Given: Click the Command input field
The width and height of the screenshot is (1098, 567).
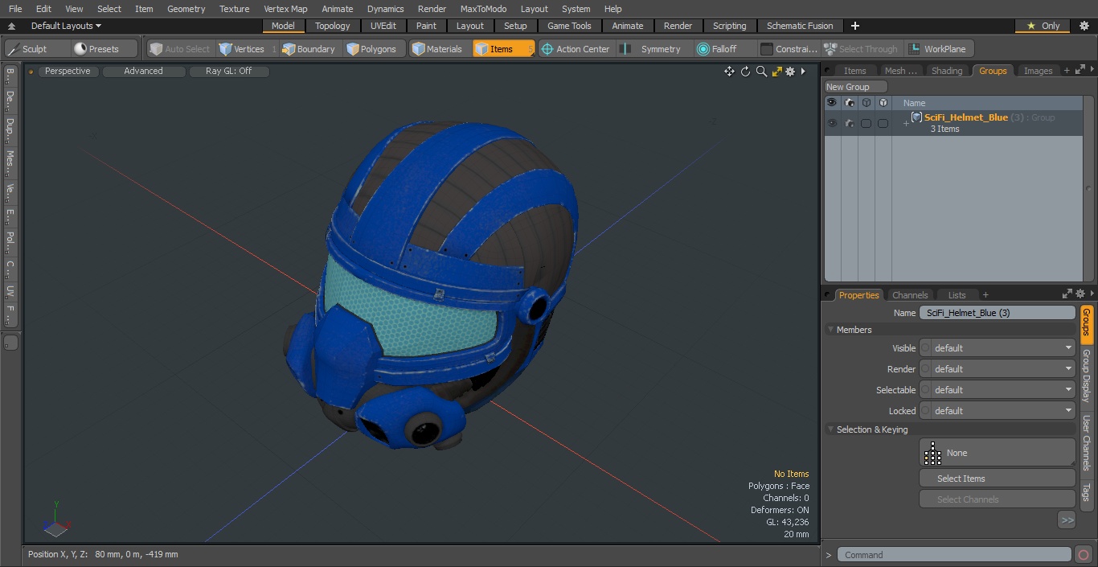Looking at the screenshot, I should point(954,555).
